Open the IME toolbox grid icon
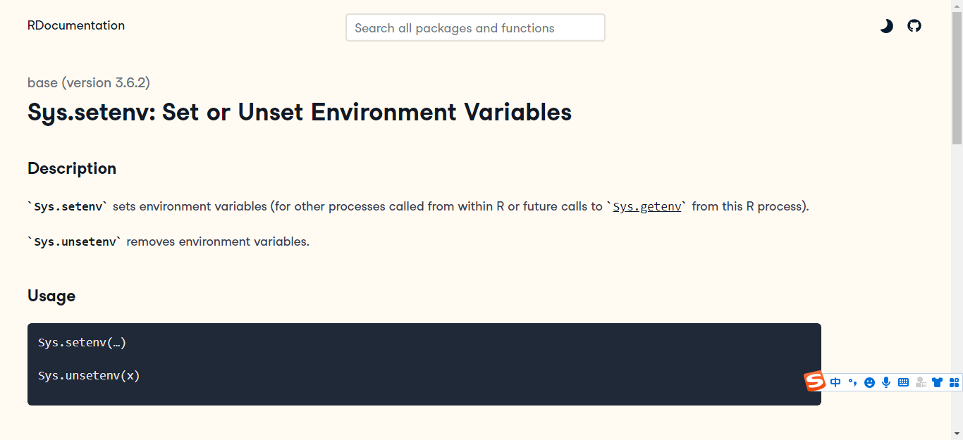The height and width of the screenshot is (440, 963). tap(954, 382)
